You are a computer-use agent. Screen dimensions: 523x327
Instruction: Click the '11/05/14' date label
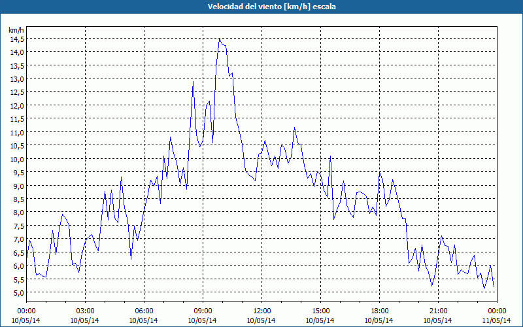[x=497, y=320]
